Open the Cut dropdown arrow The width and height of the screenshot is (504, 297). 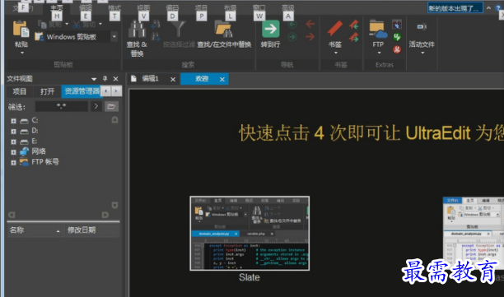click(x=100, y=24)
